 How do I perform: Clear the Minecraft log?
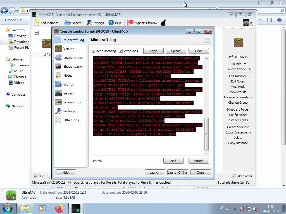(199, 51)
